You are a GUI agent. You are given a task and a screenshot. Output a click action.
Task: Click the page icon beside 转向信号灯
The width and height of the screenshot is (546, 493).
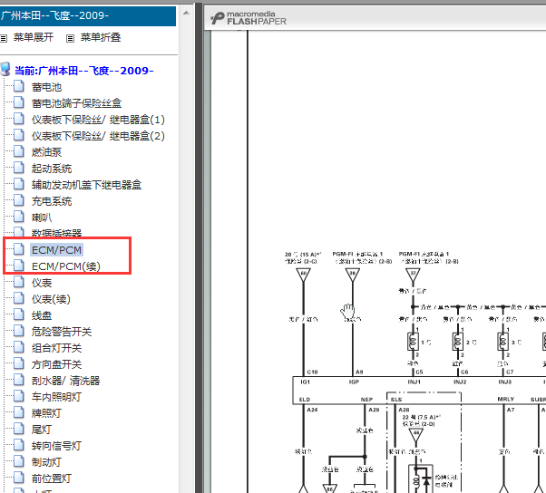(19, 445)
